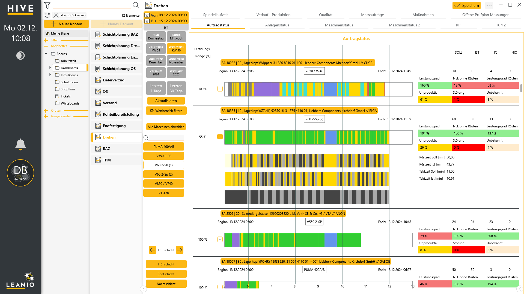Viewport: 524px width, 294px height.
Task: Switch to the Maschinenstatus 2 tab
Action: pos(404,25)
